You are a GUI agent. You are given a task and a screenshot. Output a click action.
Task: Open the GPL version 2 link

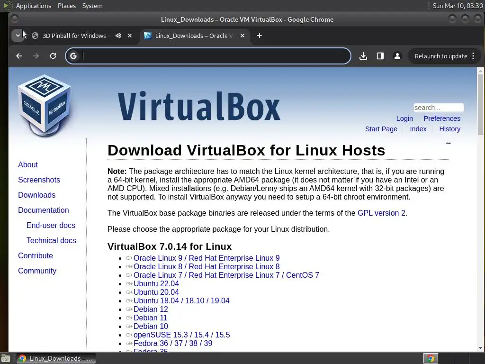[381, 213]
